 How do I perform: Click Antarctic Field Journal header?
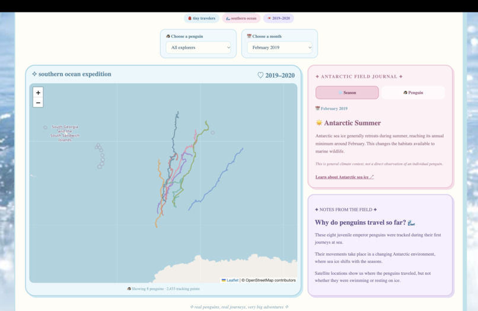pyautogui.click(x=359, y=77)
